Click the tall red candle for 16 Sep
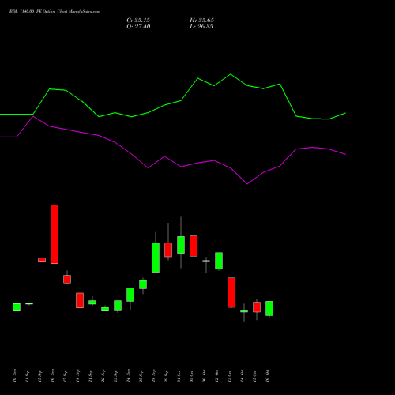 (x=55, y=234)
